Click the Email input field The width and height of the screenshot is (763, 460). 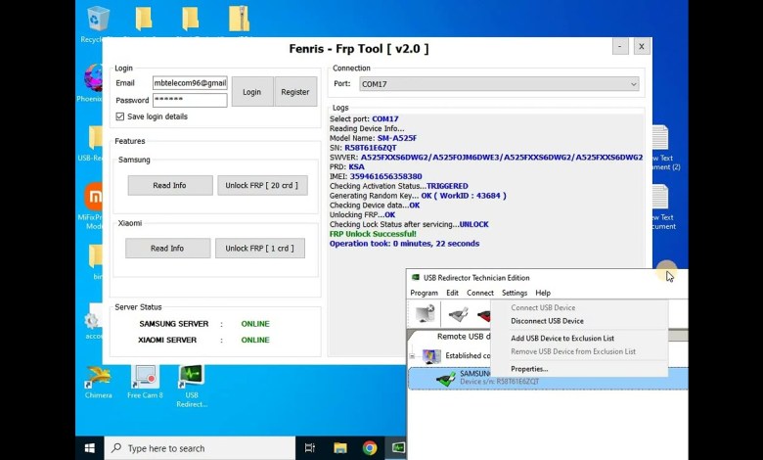point(190,83)
